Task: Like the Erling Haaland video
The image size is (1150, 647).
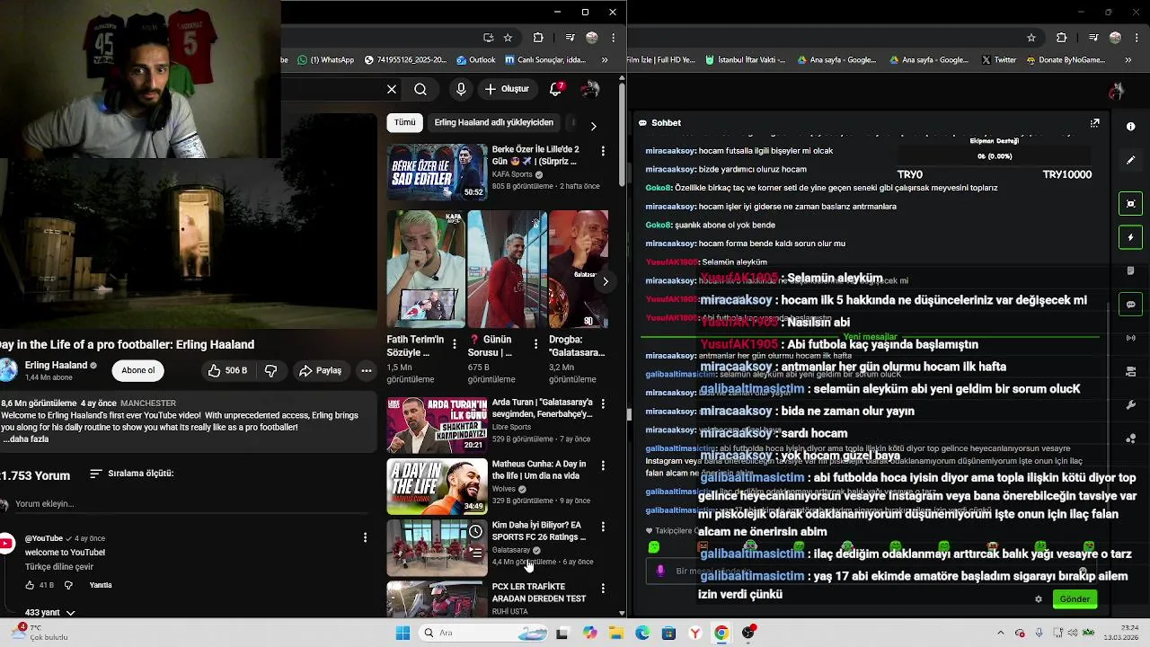Action: (x=227, y=370)
